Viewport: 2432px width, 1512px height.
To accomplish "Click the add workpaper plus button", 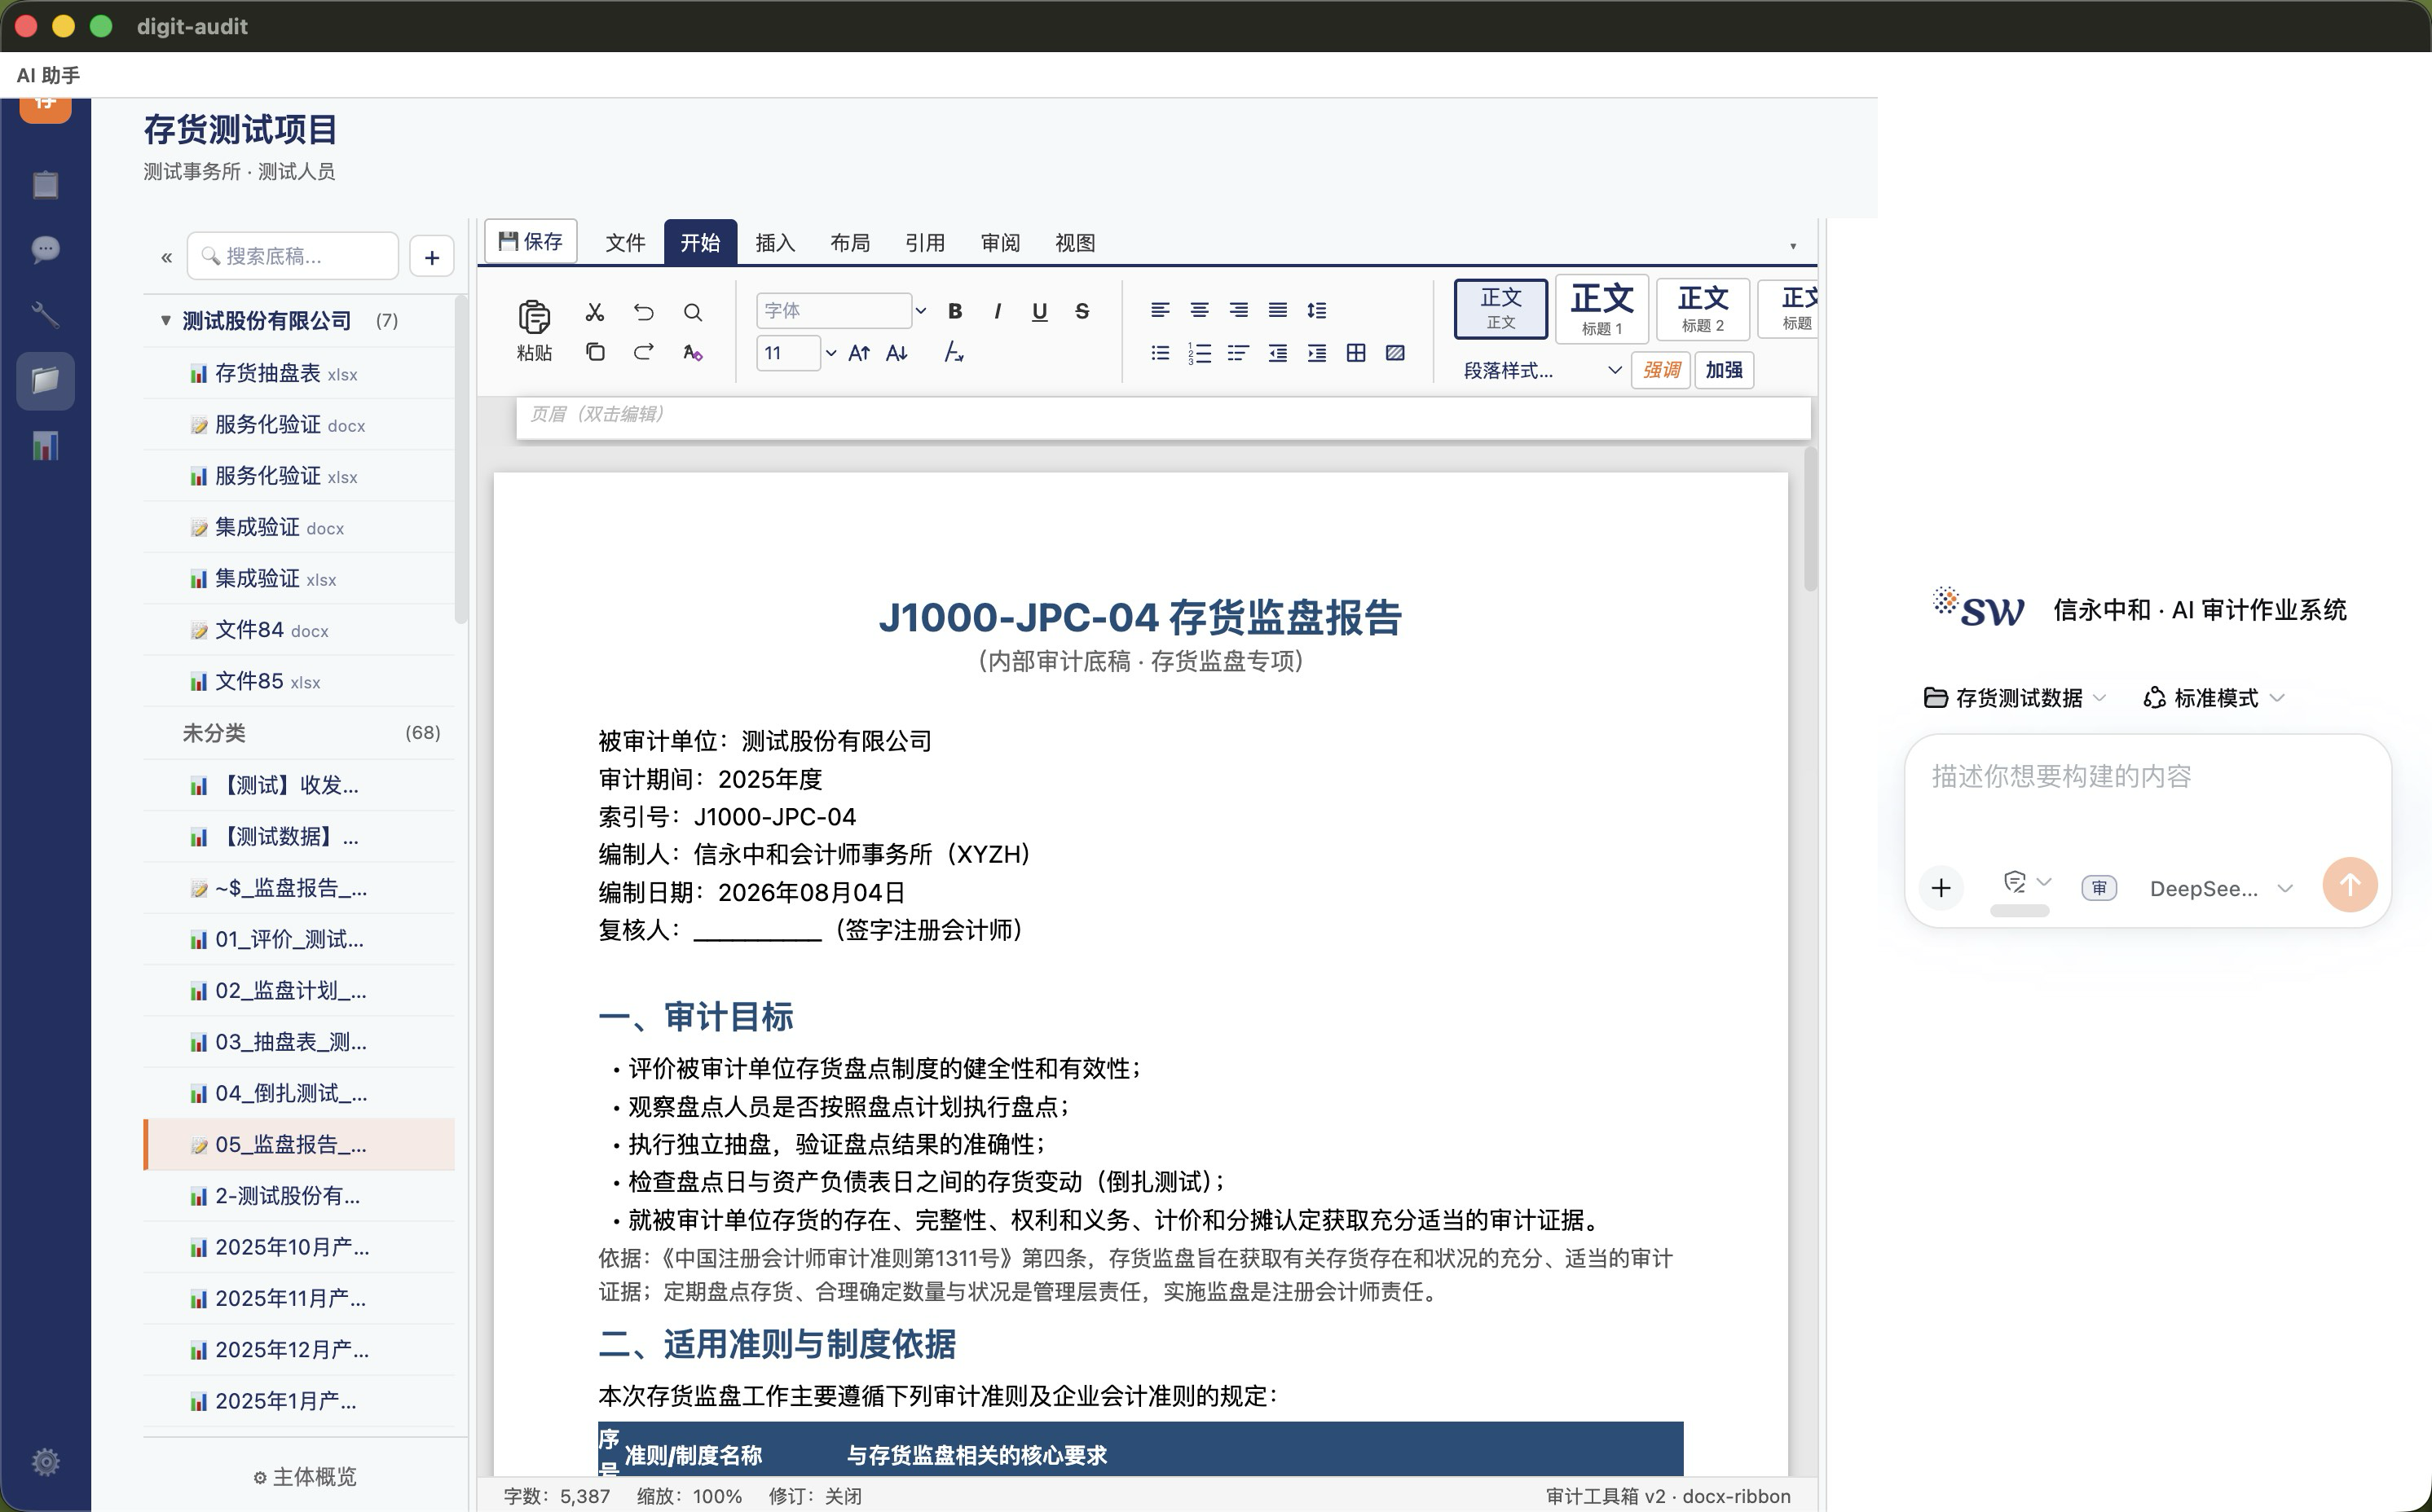I will coord(432,257).
